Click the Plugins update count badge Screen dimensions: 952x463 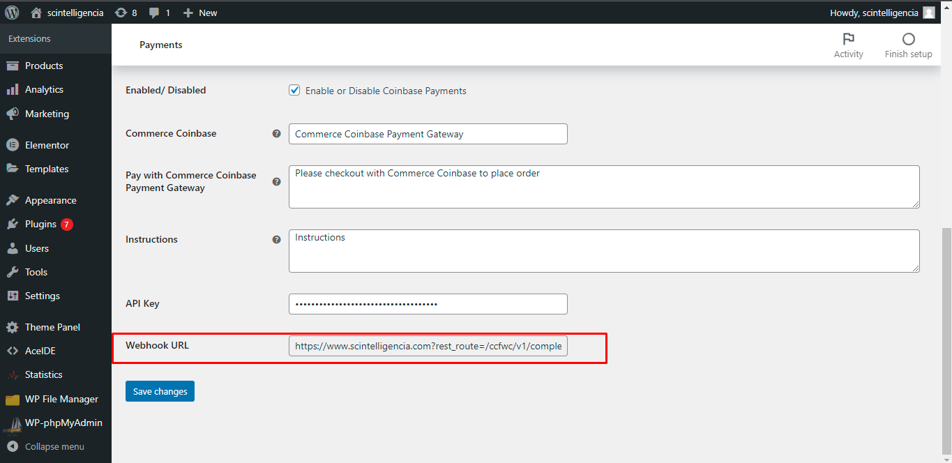[67, 225]
